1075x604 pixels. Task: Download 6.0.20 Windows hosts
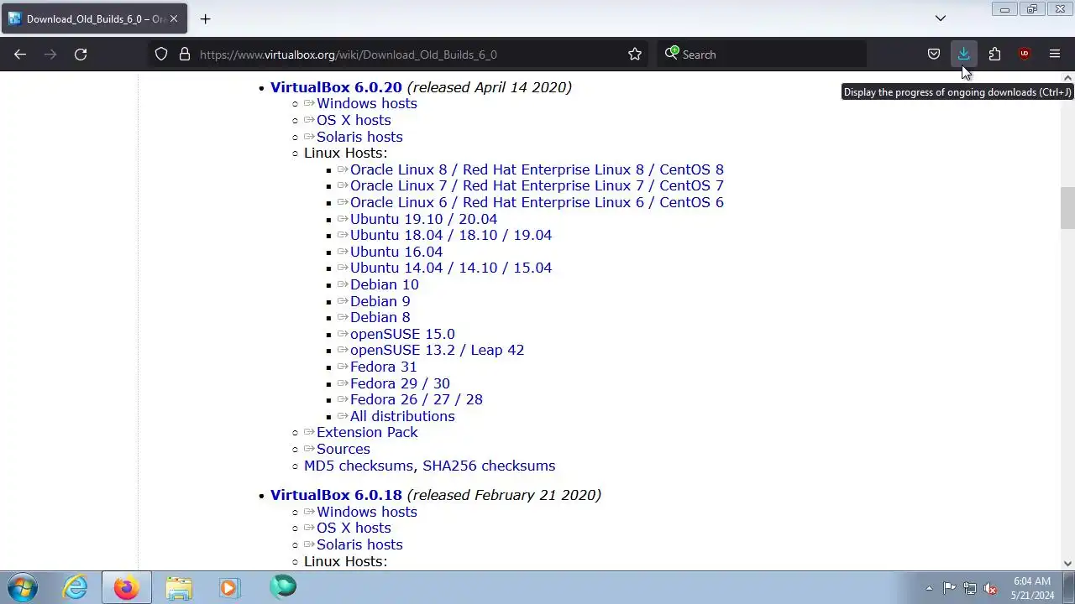(366, 104)
